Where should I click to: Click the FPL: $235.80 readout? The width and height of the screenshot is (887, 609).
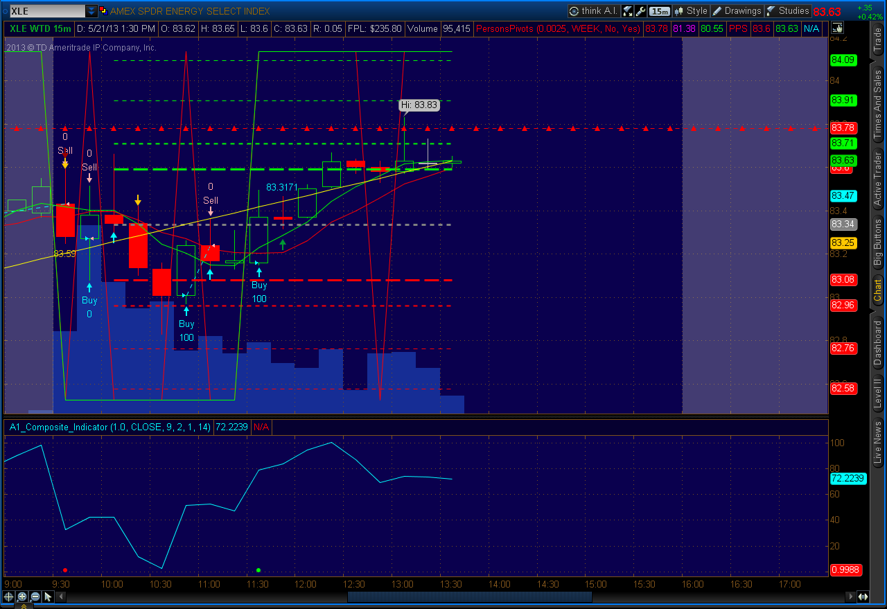point(376,28)
